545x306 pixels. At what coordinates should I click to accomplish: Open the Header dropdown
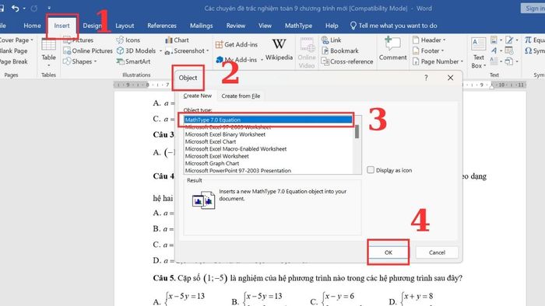coord(429,40)
